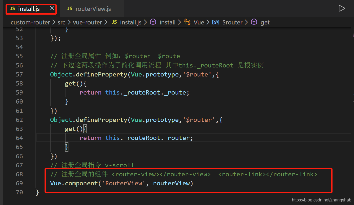Image resolution: width=354 pixels, height=205 pixels.
Task: Click the closing brace on line 70
Action: pyautogui.click(x=37, y=192)
